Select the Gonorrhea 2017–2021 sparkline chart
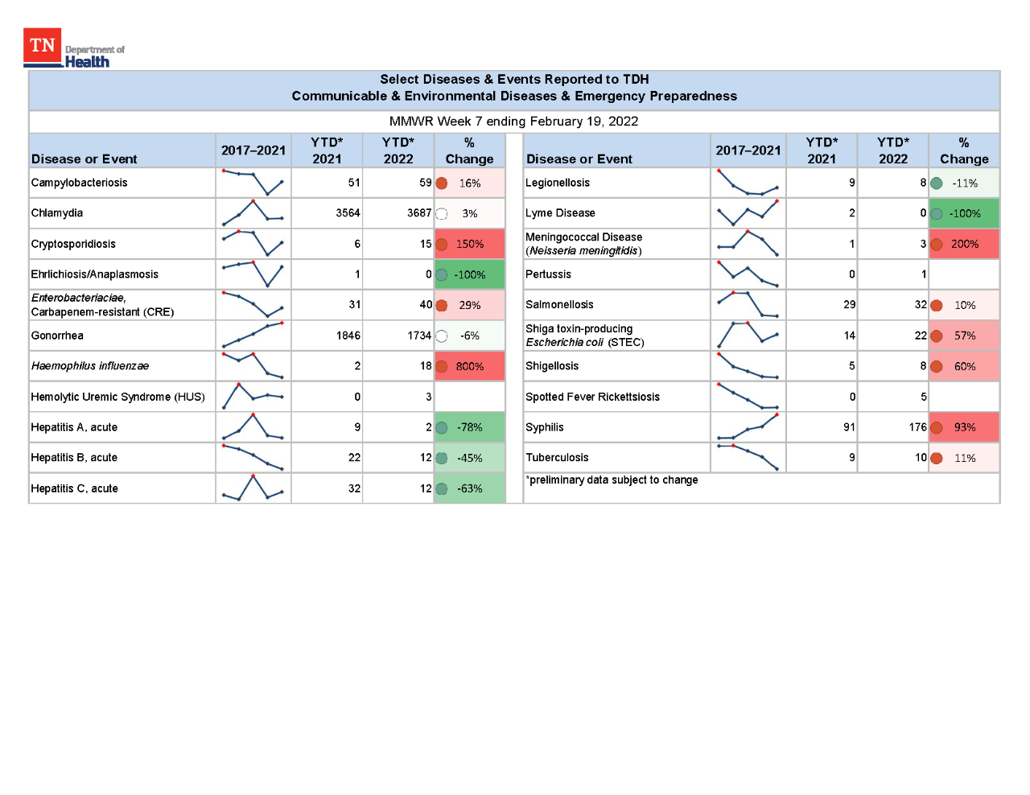The image size is (1030, 795). pos(253,336)
